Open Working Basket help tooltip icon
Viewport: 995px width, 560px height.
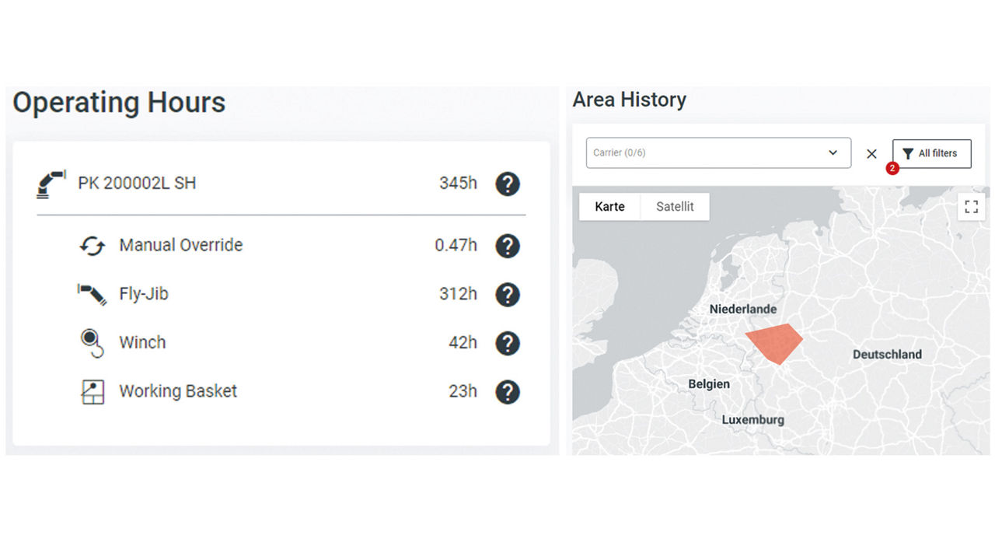coord(508,392)
